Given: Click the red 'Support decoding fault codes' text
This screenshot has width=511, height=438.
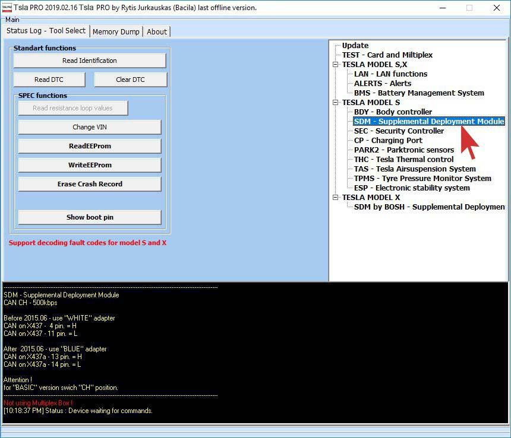Looking at the screenshot, I should pos(88,243).
